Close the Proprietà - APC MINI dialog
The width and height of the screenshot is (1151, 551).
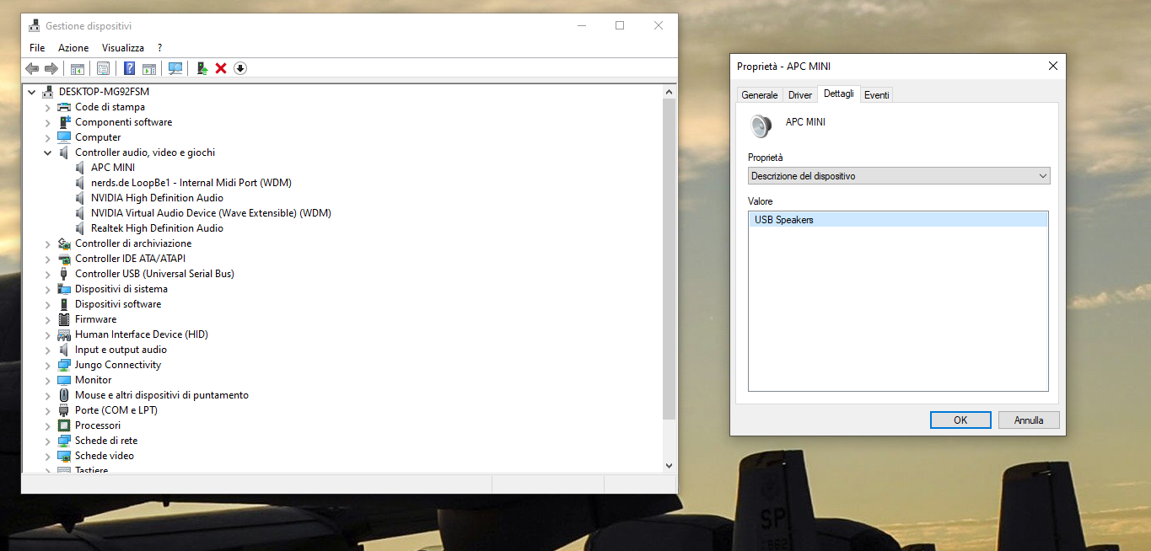1052,66
